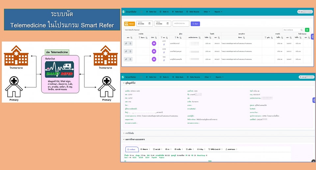
Task: Switch to the previous medication (ยาเดิม) tab
Action: pos(178,149)
